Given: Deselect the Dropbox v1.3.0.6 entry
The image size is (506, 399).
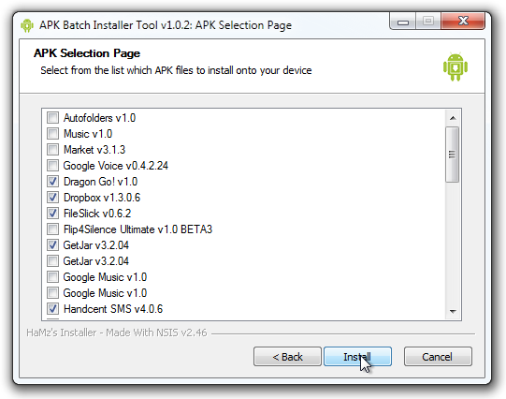Looking at the screenshot, I should coord(52,197).
